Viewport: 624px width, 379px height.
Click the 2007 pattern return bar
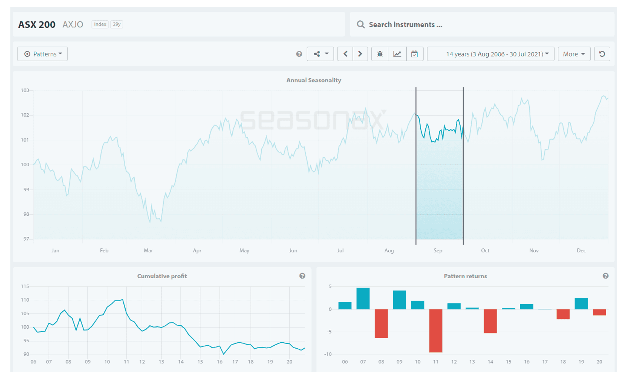point(363,299)
